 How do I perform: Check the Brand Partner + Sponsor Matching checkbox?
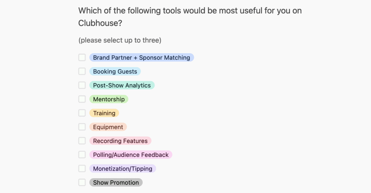(82, 58)
